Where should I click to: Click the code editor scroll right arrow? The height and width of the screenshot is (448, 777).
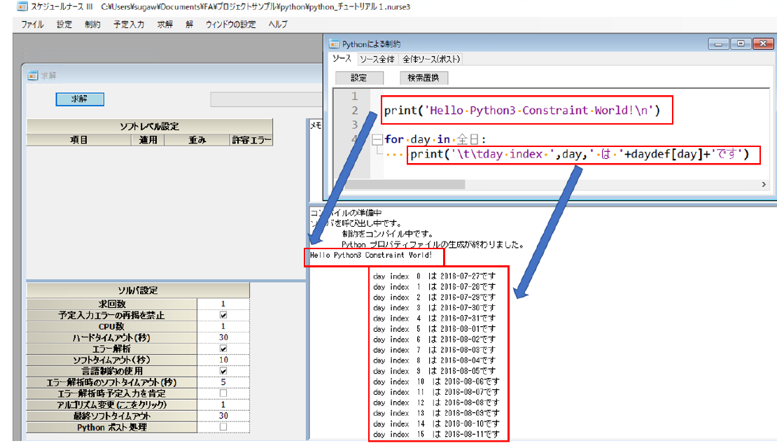(x=764, y=184)
